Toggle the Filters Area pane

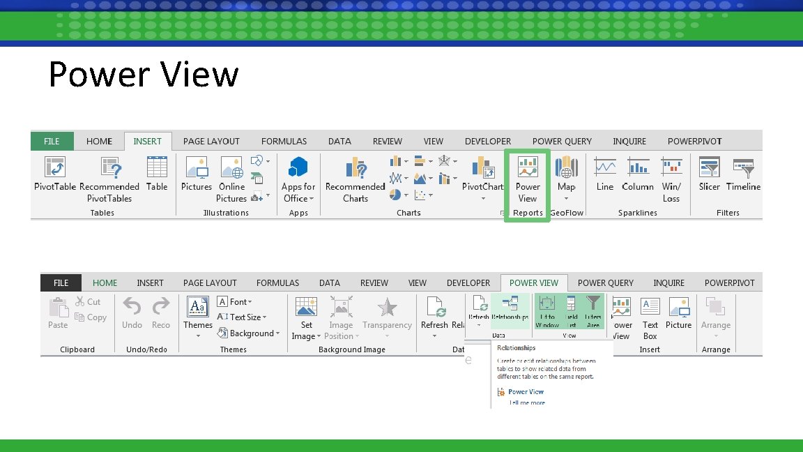click(x=593, y=310)
